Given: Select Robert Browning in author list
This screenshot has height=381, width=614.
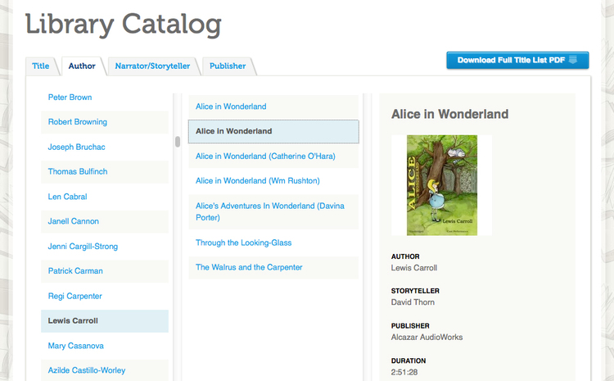Looking at the screenshot, I should [x=78, y=122].
